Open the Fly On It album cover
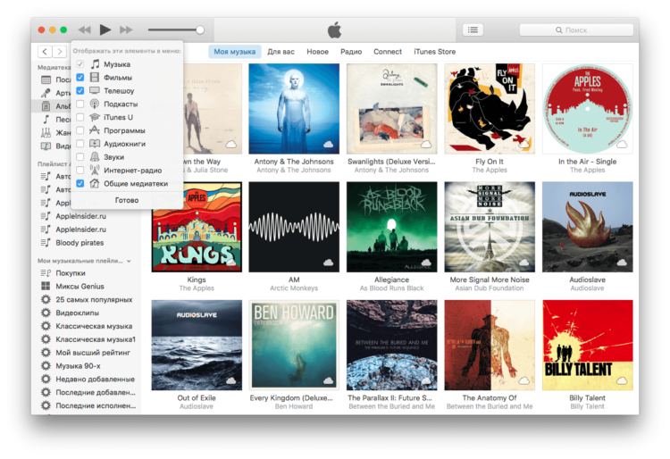The width and height of the screenshot is (670, 459). (490, 108)
